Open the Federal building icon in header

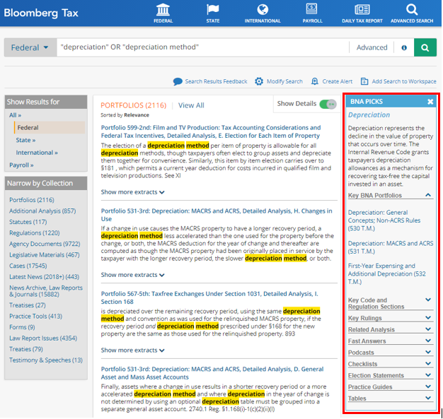[x=162, y=10]
